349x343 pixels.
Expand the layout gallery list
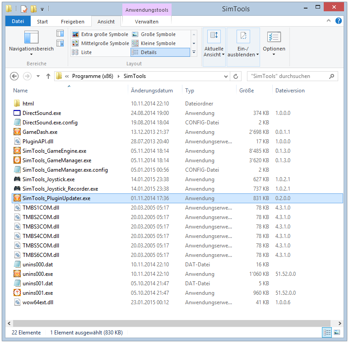pos(194,52)
